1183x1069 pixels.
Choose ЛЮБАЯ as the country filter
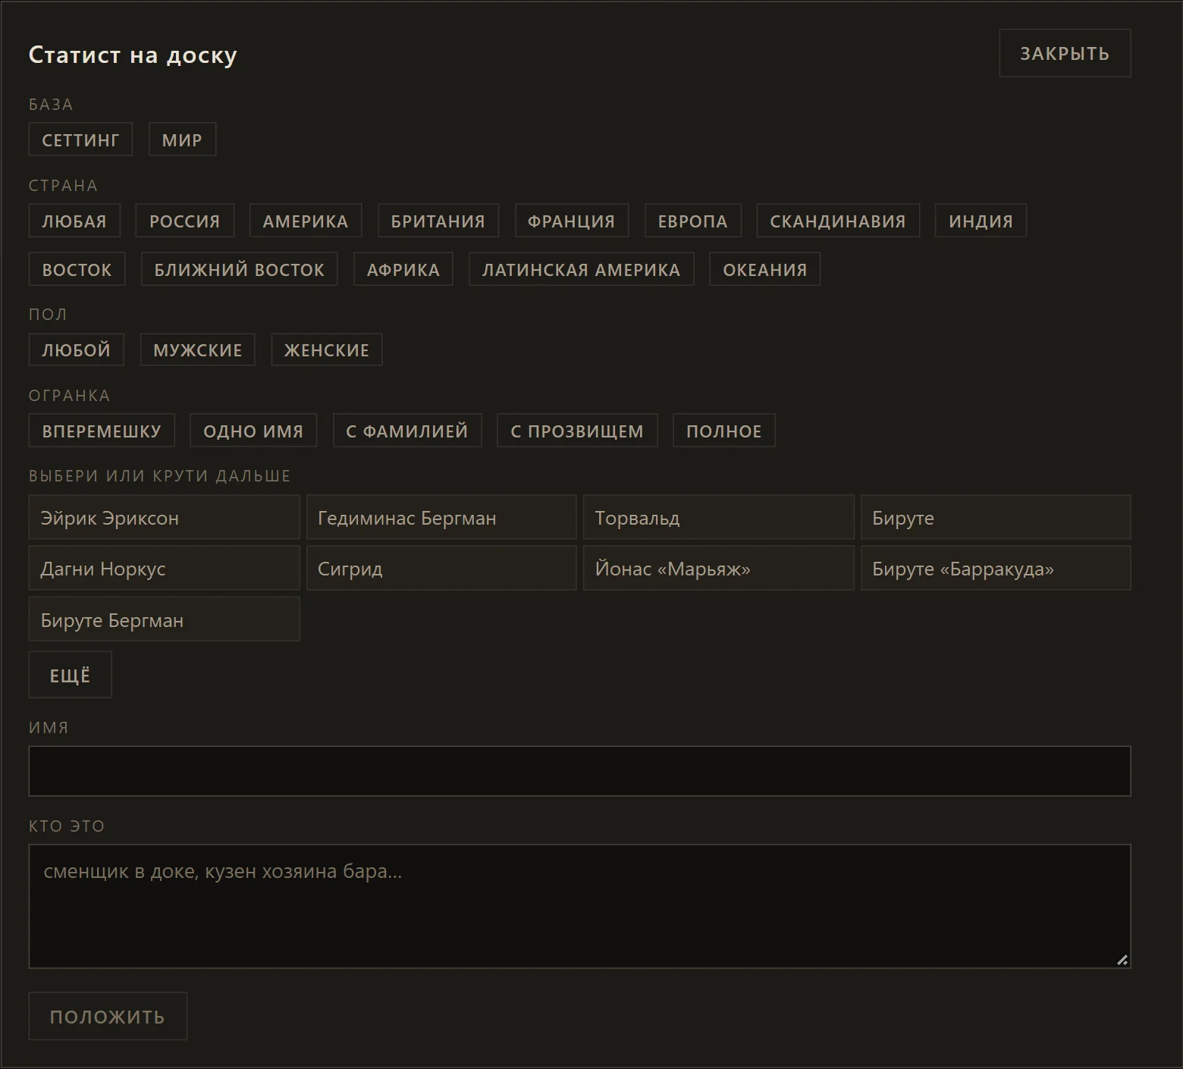(74, 221)
